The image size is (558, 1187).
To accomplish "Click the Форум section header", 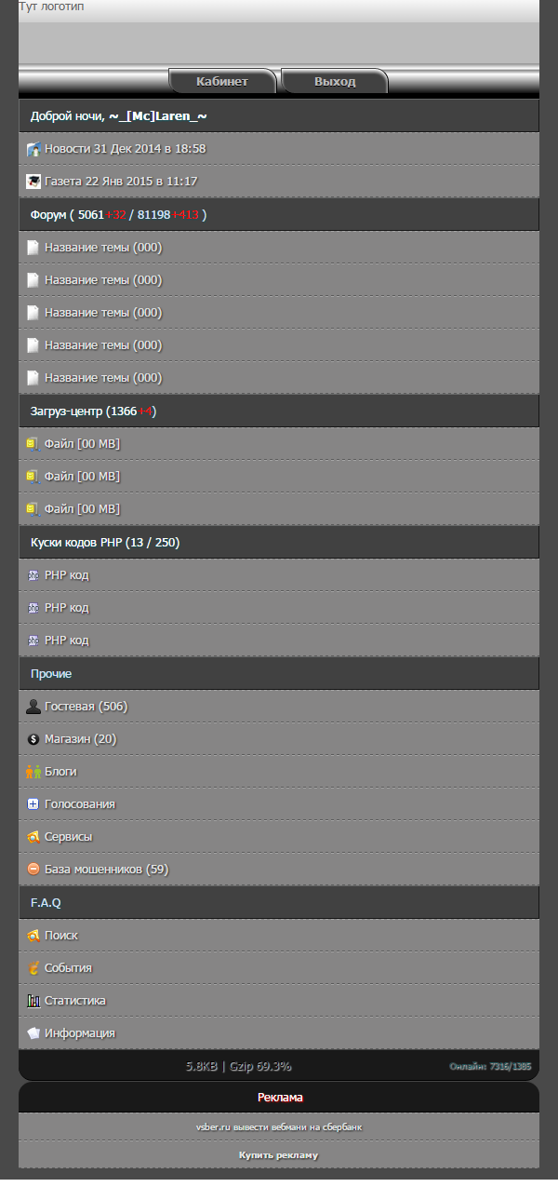I will [279, 215].
